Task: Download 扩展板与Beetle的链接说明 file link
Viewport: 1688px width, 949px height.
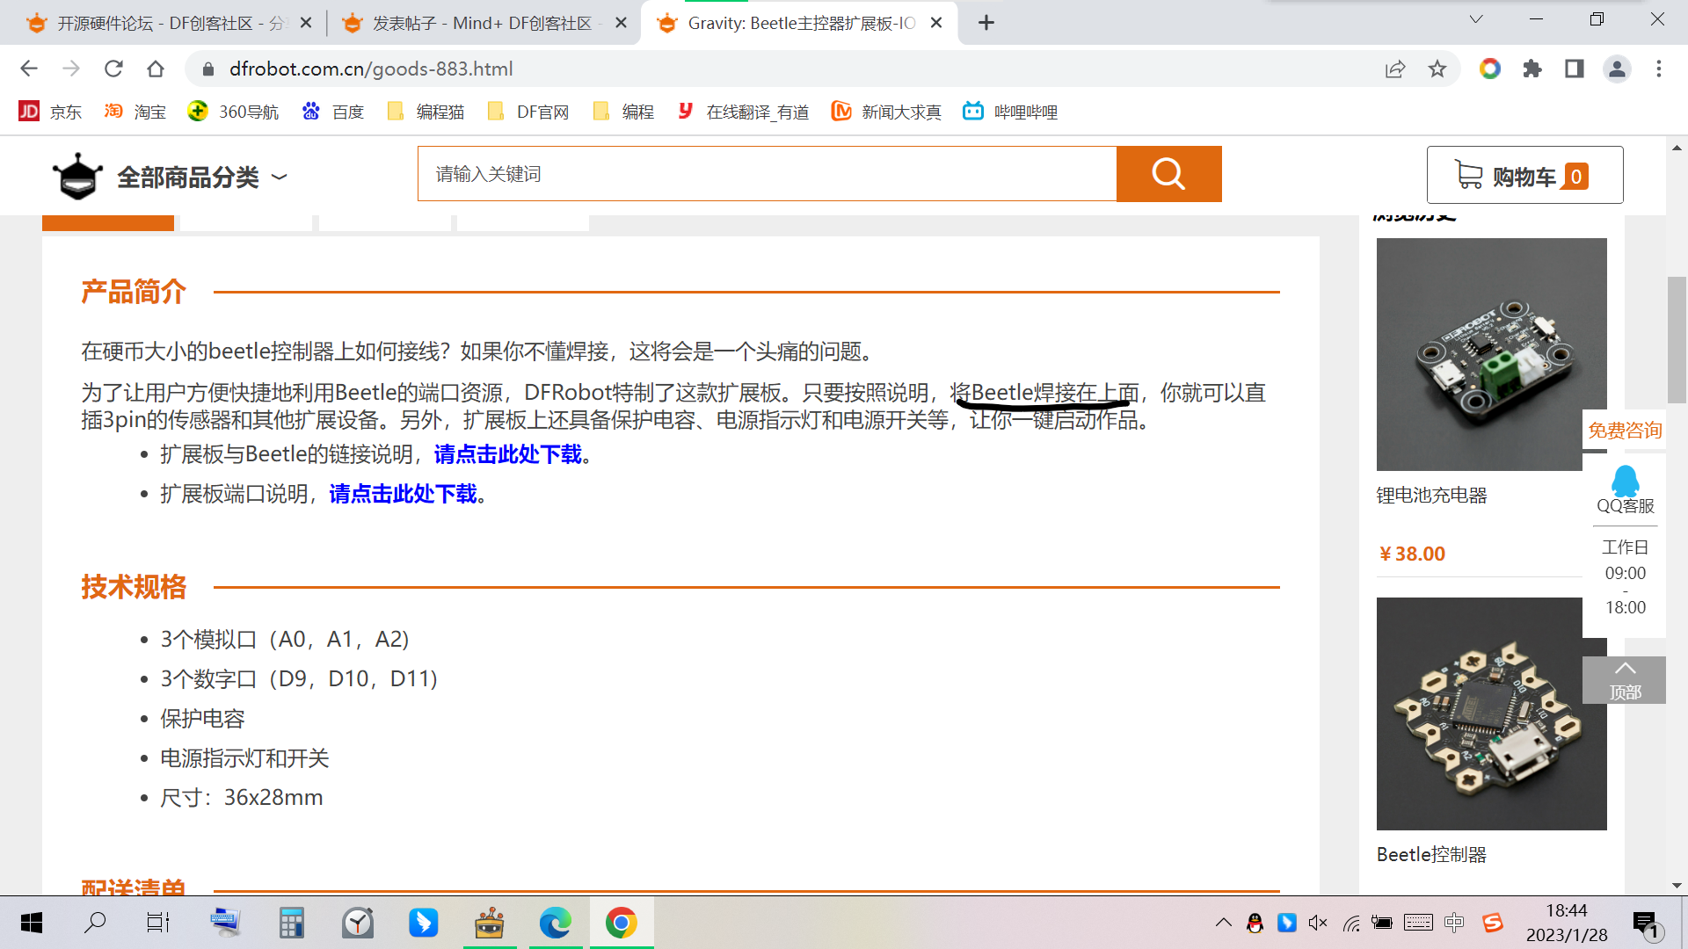Action: coord(508,454)
